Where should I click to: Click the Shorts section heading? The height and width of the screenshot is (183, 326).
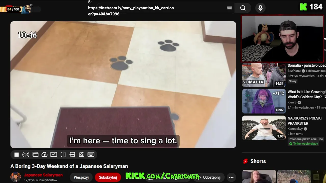[258, 161]
